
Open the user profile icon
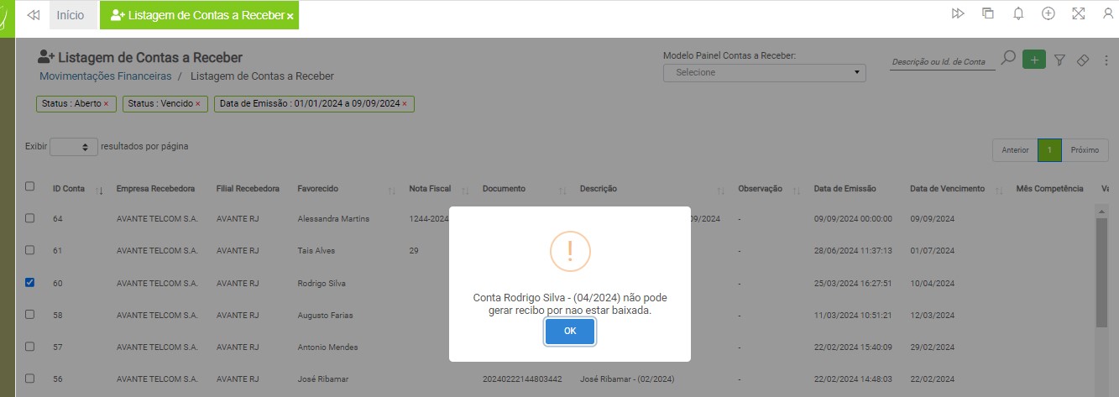pyautogui.click(x=1108, y=13)
